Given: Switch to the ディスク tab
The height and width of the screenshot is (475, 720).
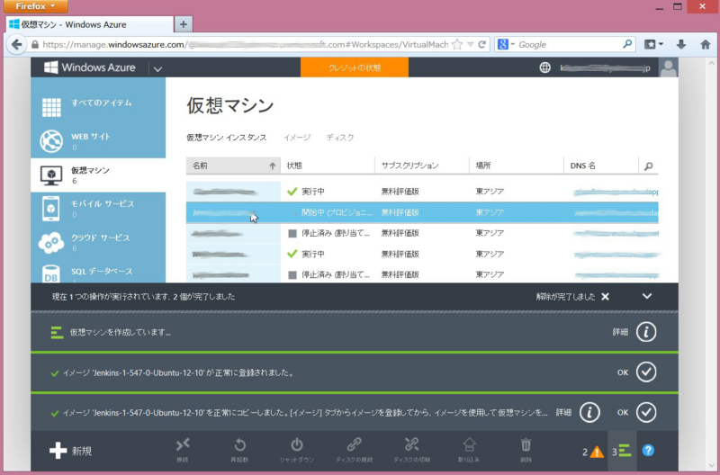Looking at the screenshot, I should [340, 138].
